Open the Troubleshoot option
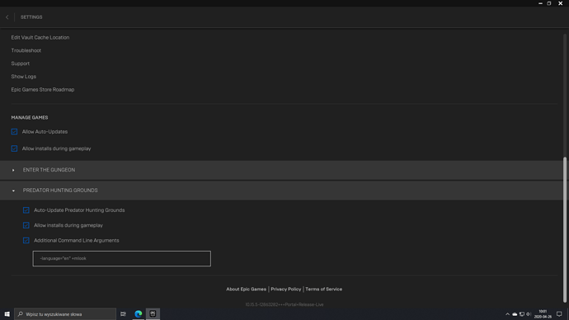Viewport: 569px width, 320px height. tap(26, 50)
